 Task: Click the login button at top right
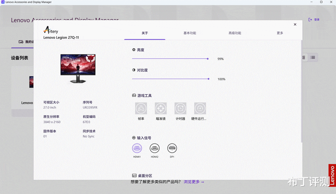pyautogui.click(x=314, y=20)
